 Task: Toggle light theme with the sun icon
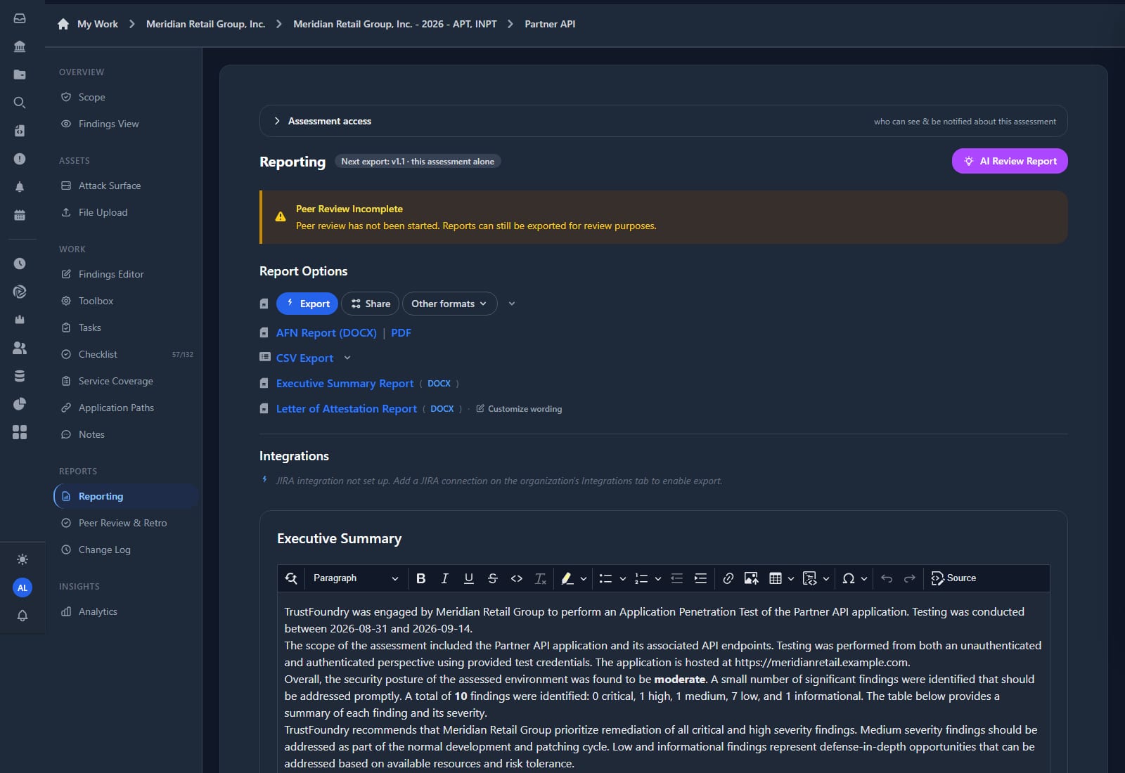[22, 559]
